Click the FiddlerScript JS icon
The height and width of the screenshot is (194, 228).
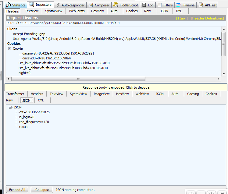coord(116,5)
